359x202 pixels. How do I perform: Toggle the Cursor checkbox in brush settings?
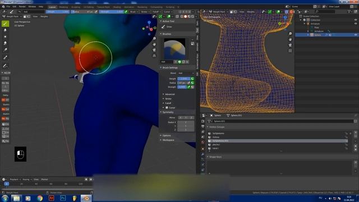point(167,108)
